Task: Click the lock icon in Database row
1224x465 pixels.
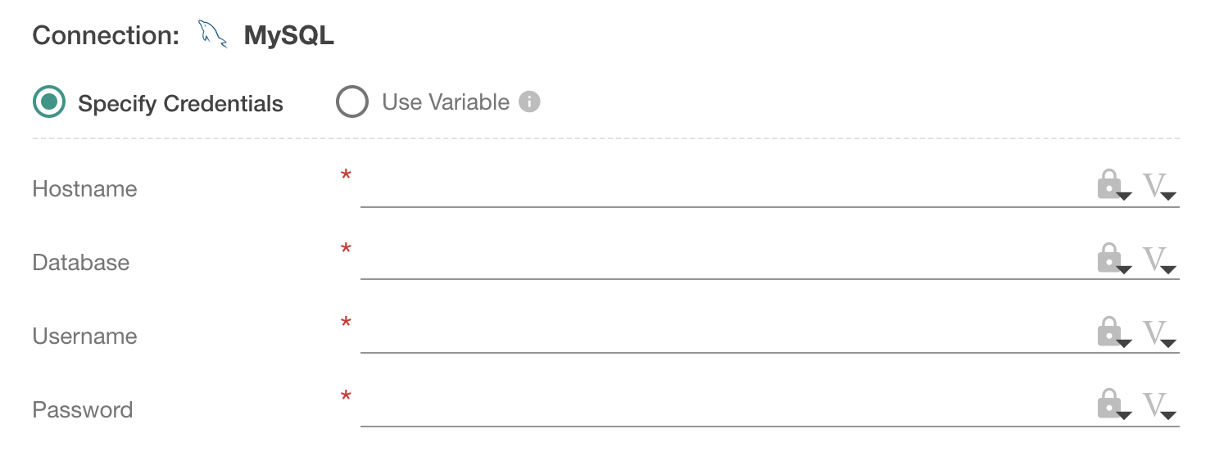Action: [1111, 259]
